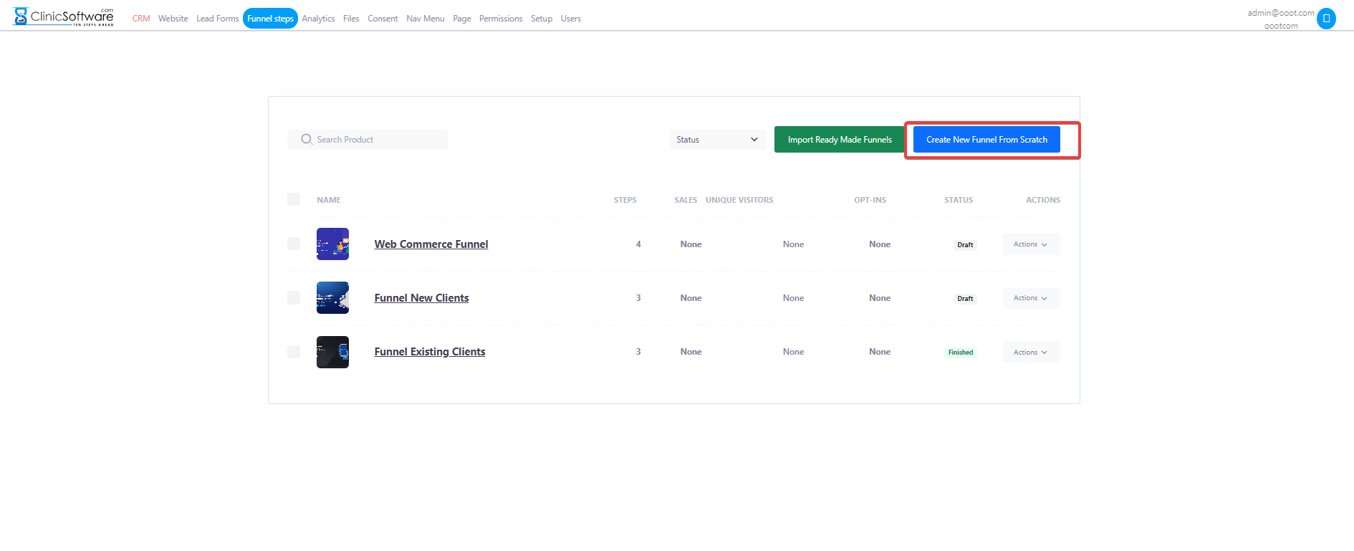Open Funnel Existing Clients thumbnail image
Image resolution: width=1354 pixels, height=551 pixels.
[332, 352]
